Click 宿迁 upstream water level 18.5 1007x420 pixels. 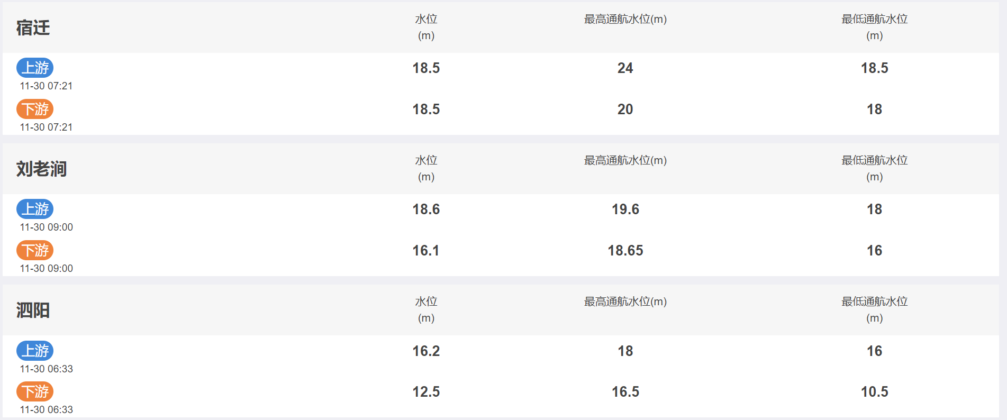pyautogui.click(x=426, y=68)
